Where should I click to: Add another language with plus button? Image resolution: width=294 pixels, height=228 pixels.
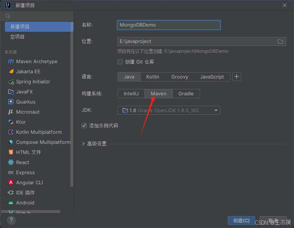[x=237, y=77]
